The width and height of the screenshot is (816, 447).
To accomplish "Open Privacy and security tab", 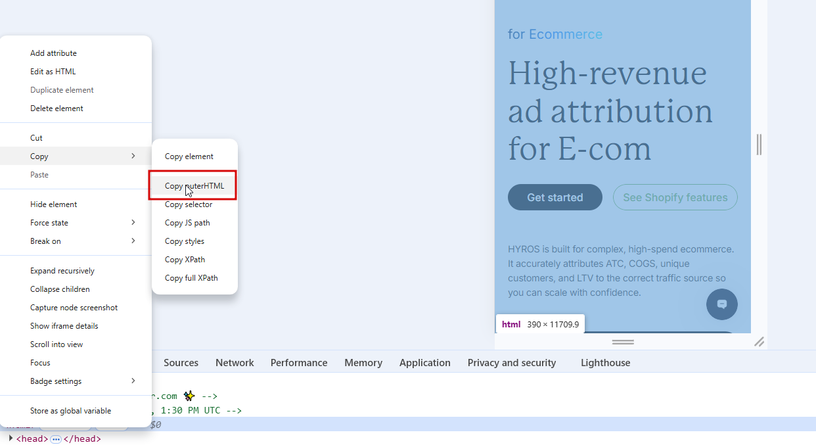I will tap(512, 363).
